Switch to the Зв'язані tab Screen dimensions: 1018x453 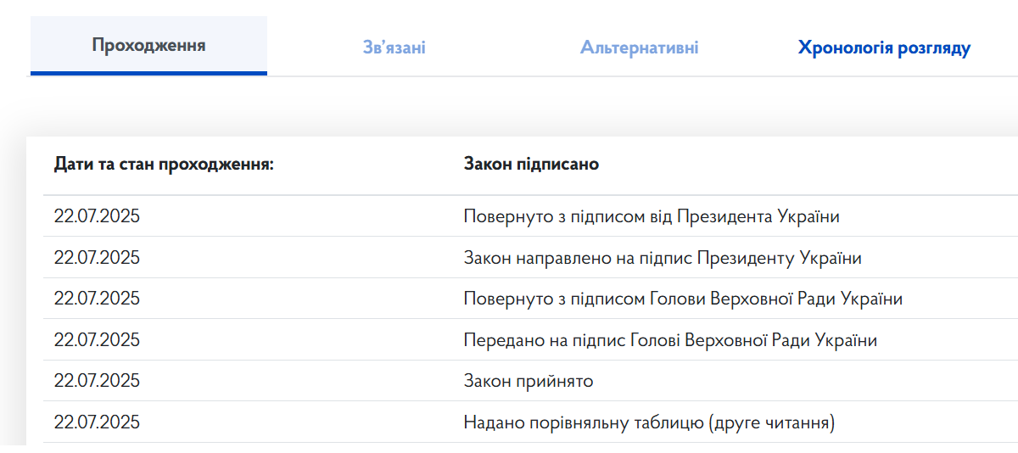tap(394, 48)
